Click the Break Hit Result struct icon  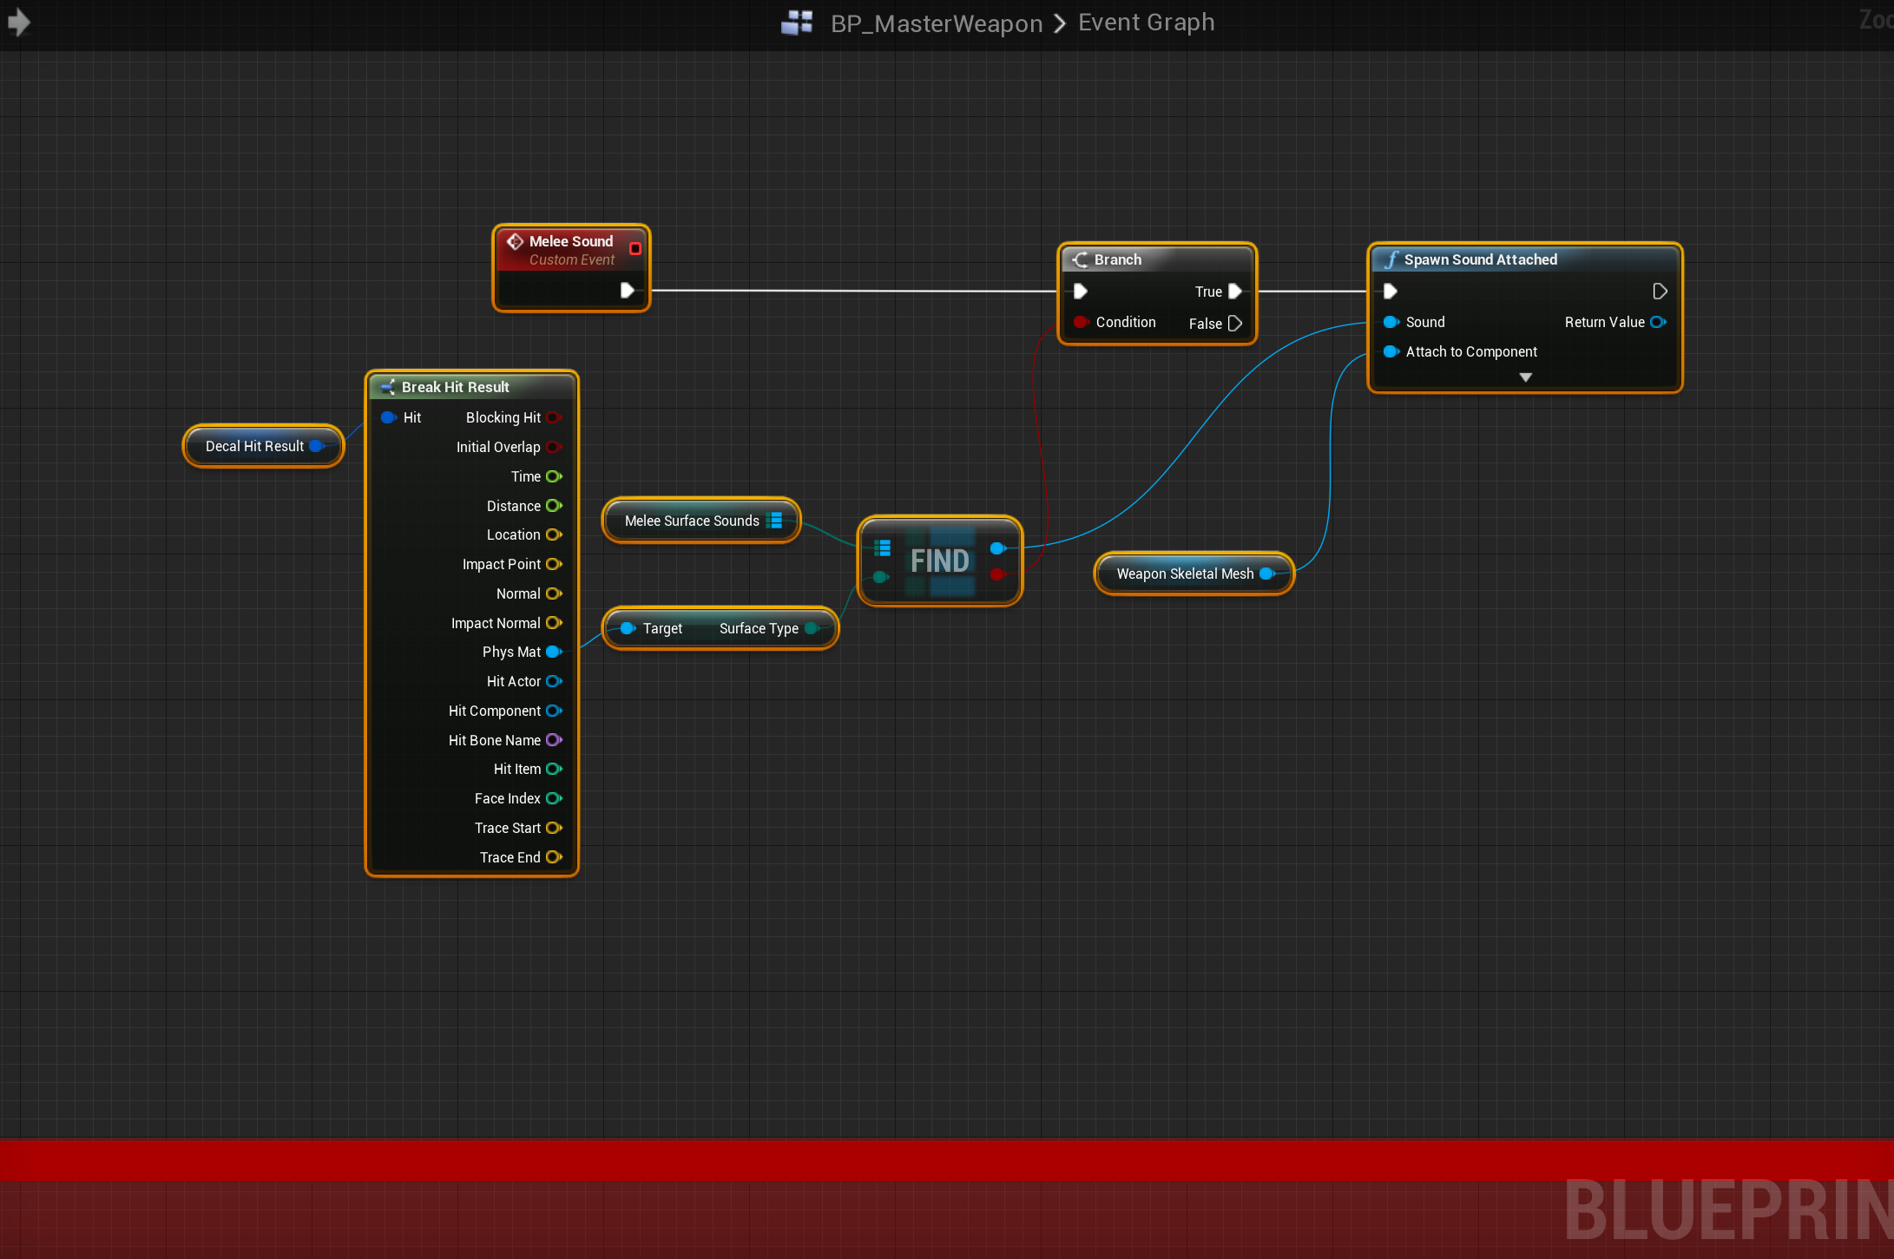pyautogui.click(x=388, y=387)
